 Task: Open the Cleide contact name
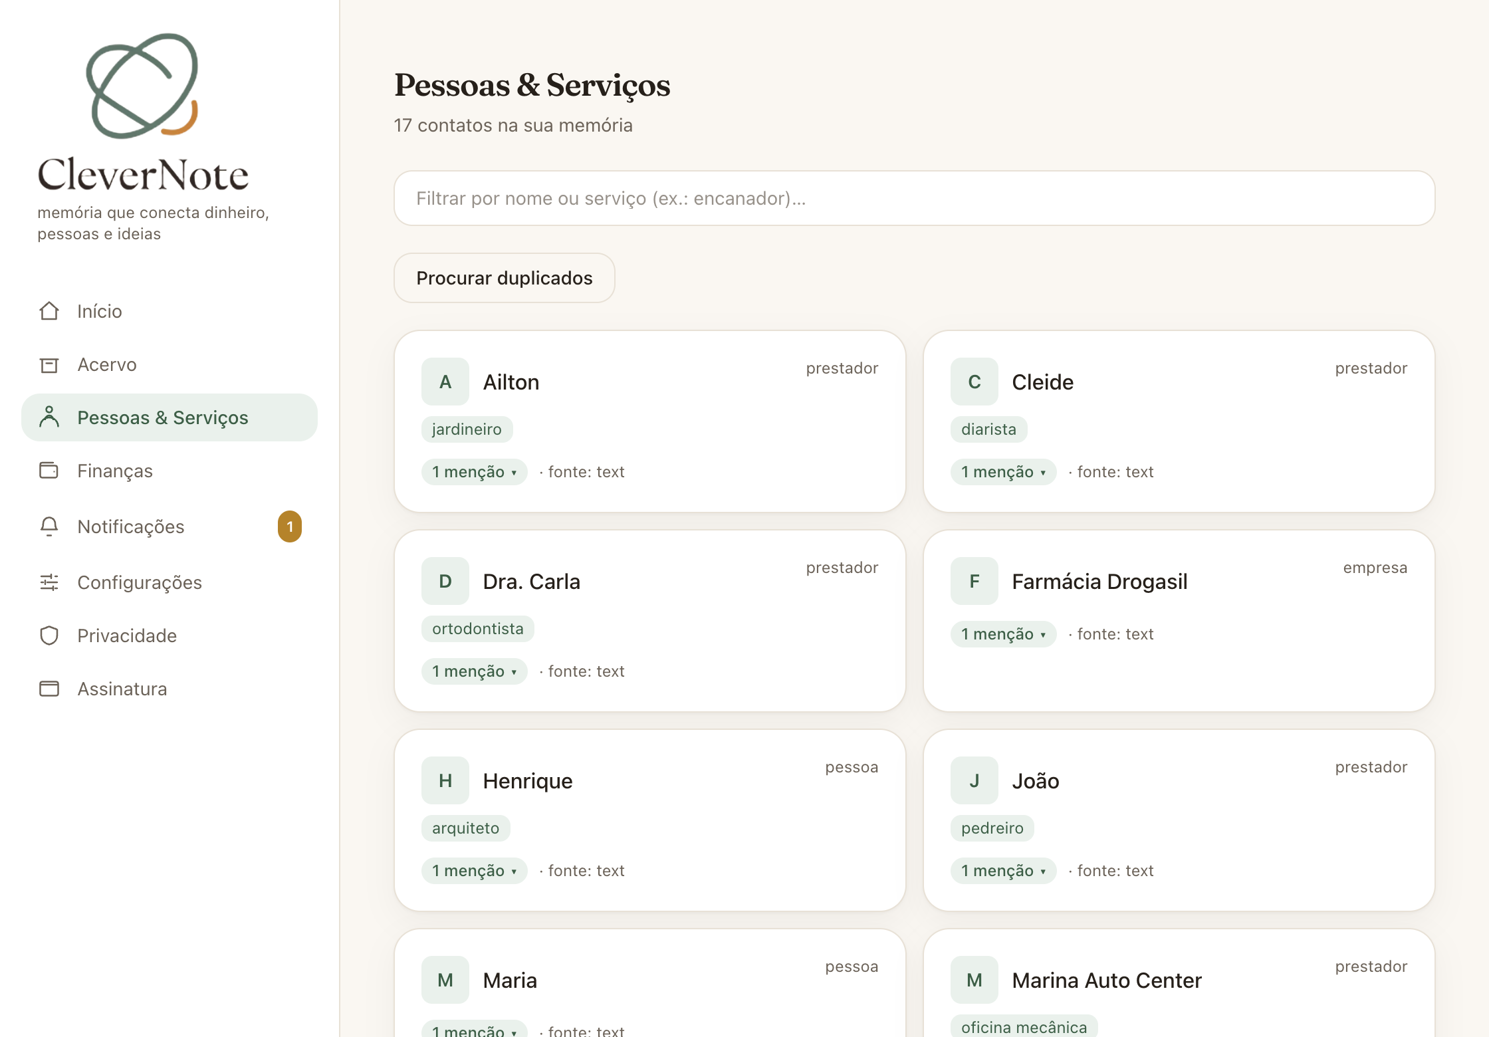[x=1043, y=382]
